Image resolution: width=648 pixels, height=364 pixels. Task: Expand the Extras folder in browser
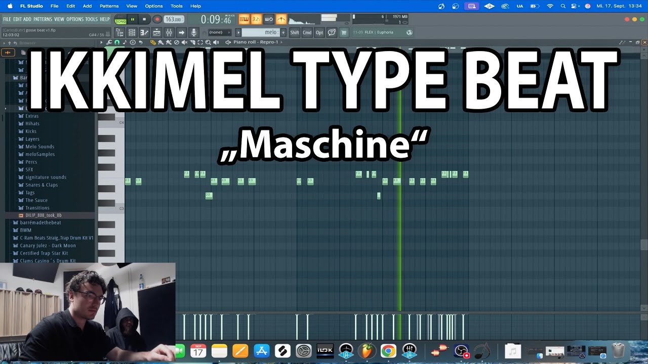32,116
